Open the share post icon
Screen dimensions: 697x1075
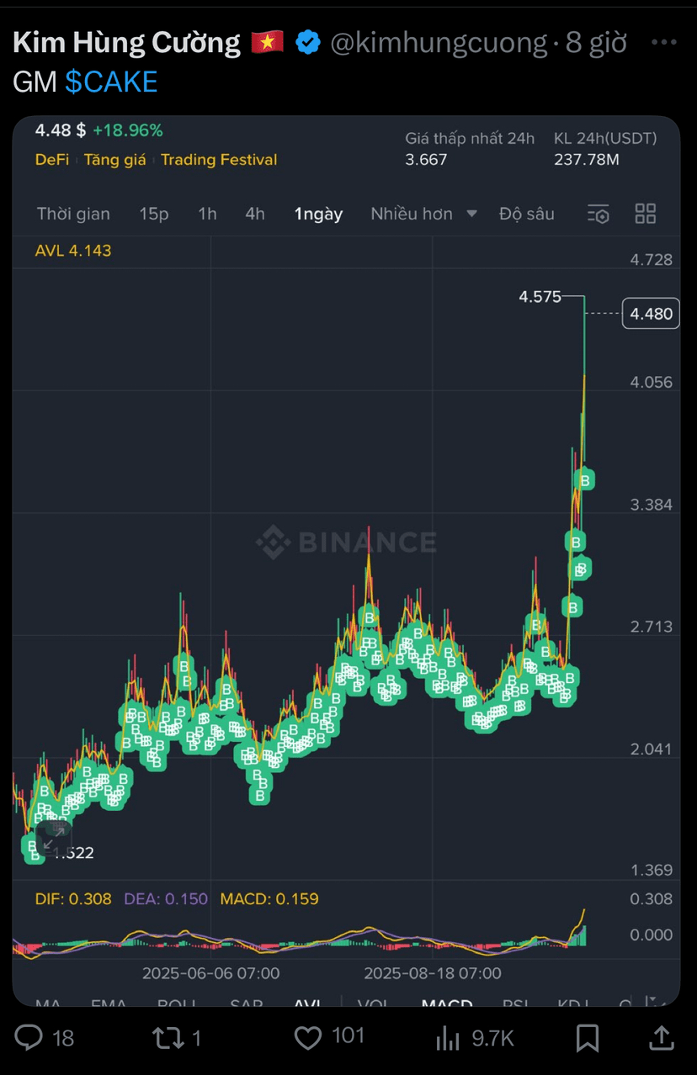point(662,1038)
